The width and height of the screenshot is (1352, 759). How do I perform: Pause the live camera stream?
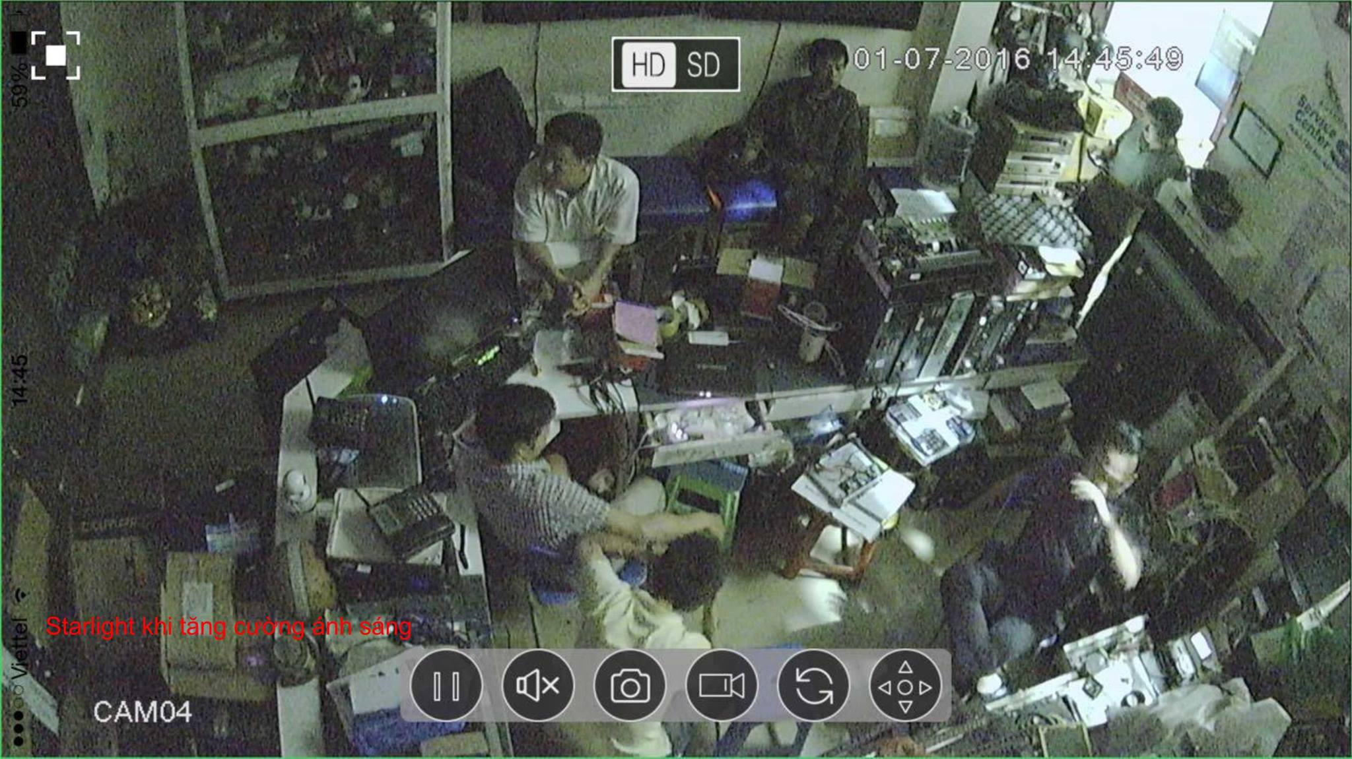[446, 686]
